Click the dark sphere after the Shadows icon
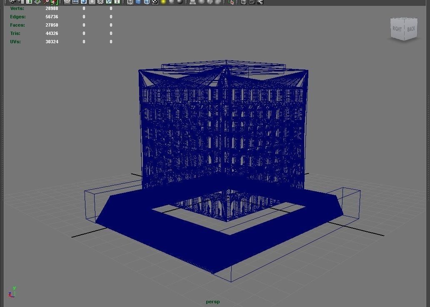 coord(180,2)
